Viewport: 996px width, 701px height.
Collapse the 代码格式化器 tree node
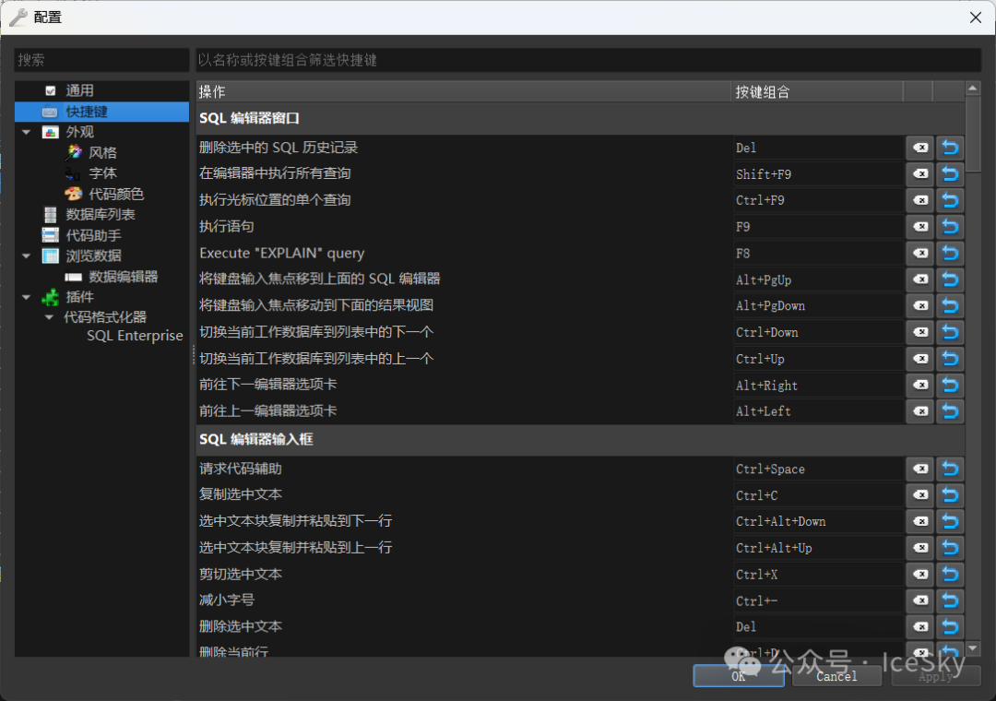[x=49, y=317]
